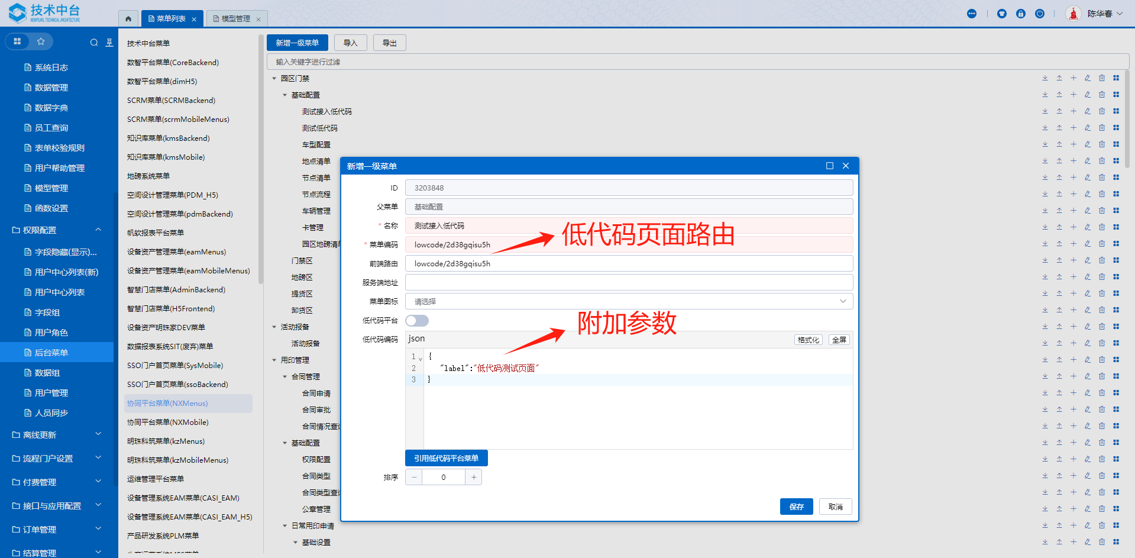Screen dimensions: 1135x558
Task: Expand the 离线更新 sidebar group
Action: pyautogui.click(x=98, y=435)
